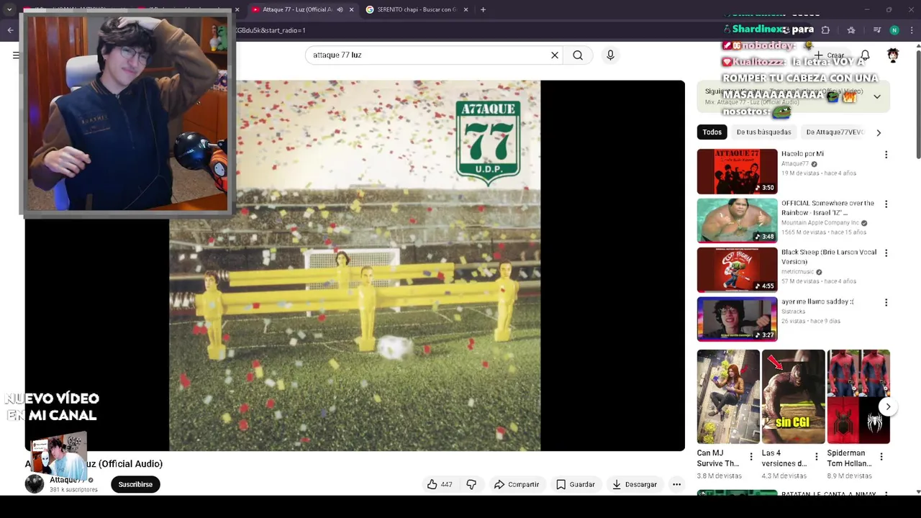Click the playing Attaque 77 video
Image resolution: width=921 pixels, height=518 pixels.
[355, 265]
